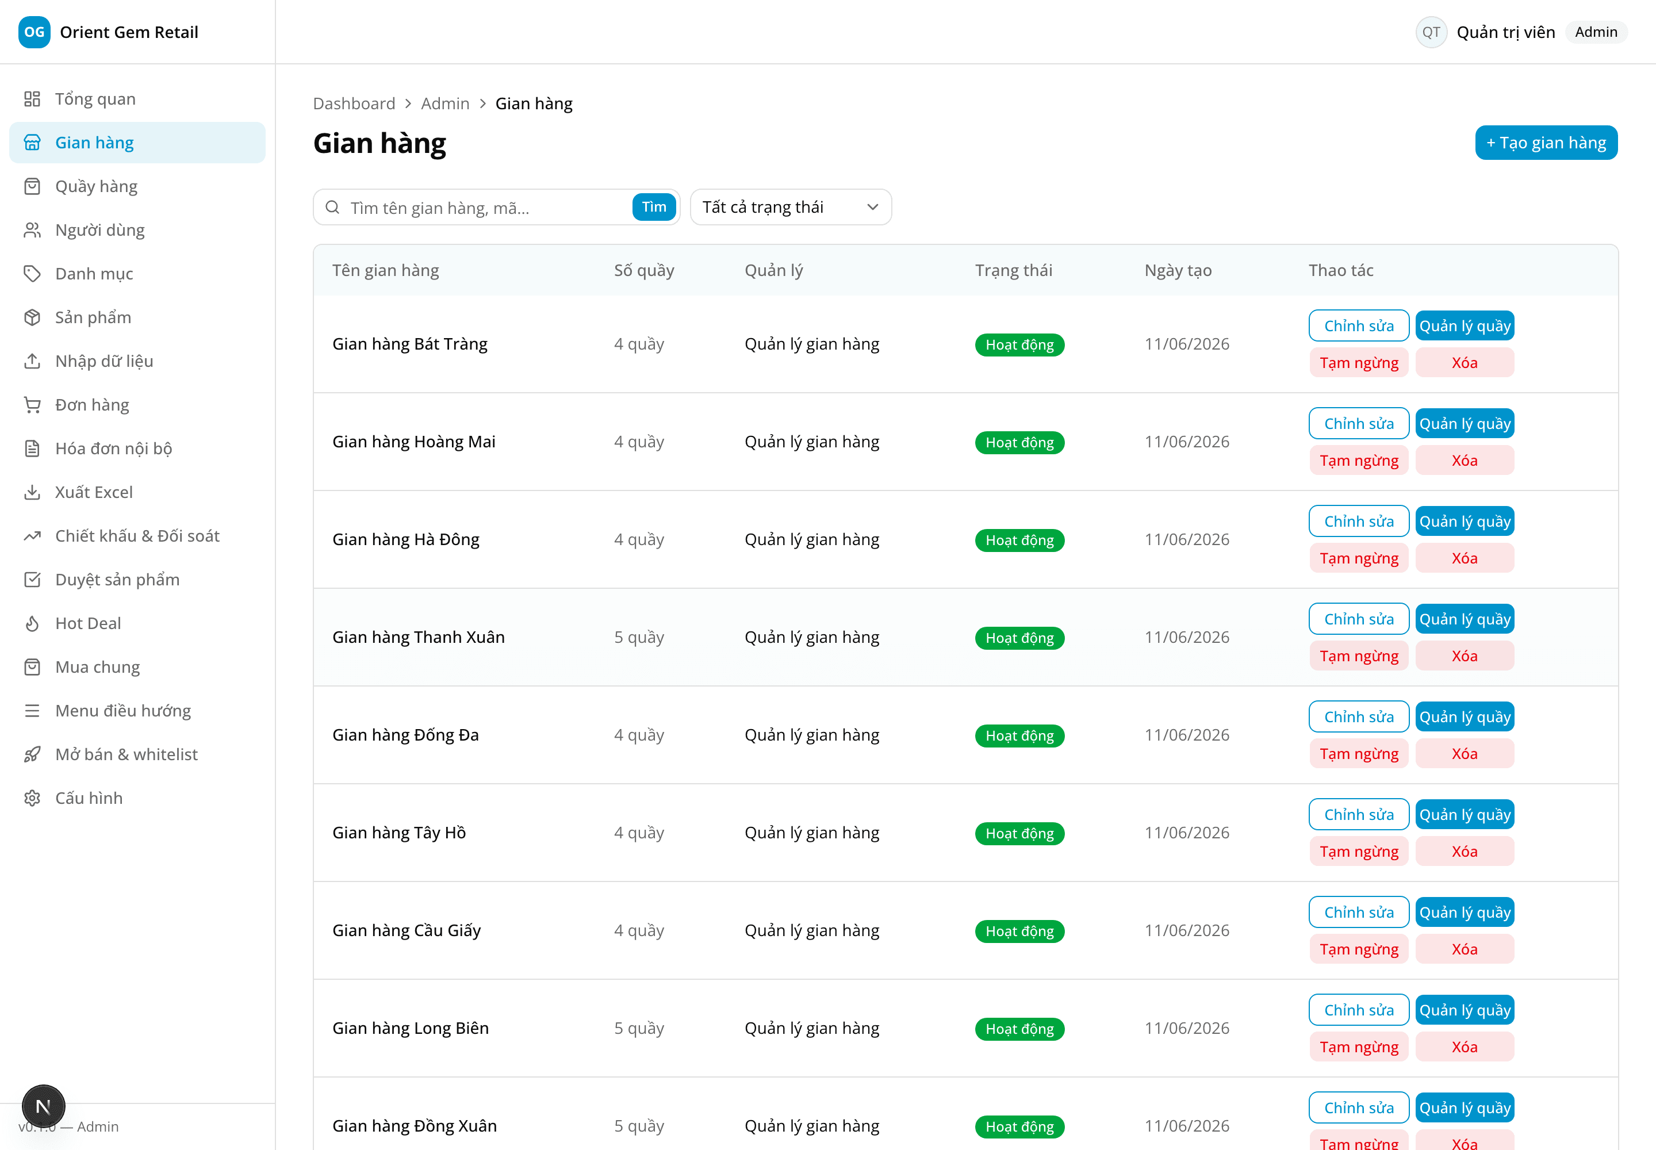
Task: Click the Menu điều hướng list icon
Action: pos(32,711)
